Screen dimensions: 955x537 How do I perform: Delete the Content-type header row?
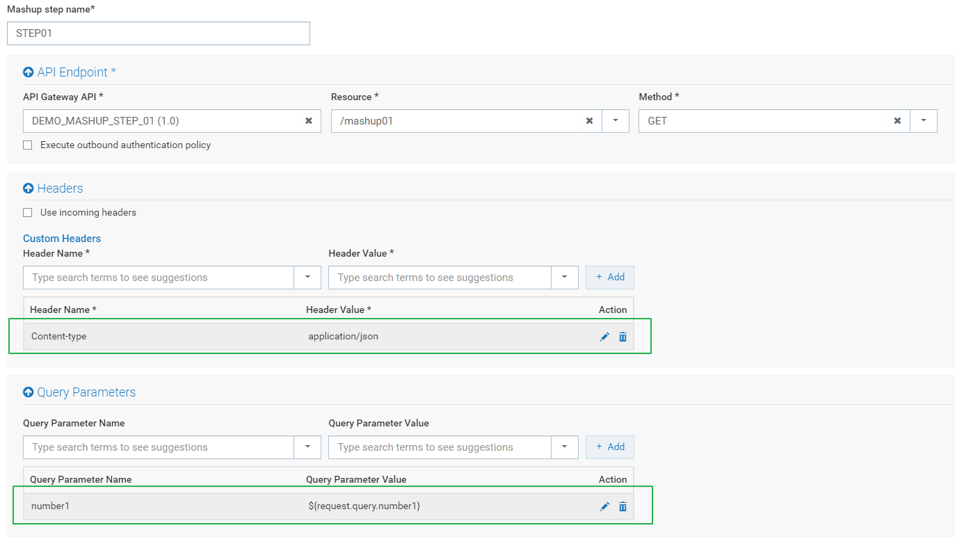tap(623, 337)
